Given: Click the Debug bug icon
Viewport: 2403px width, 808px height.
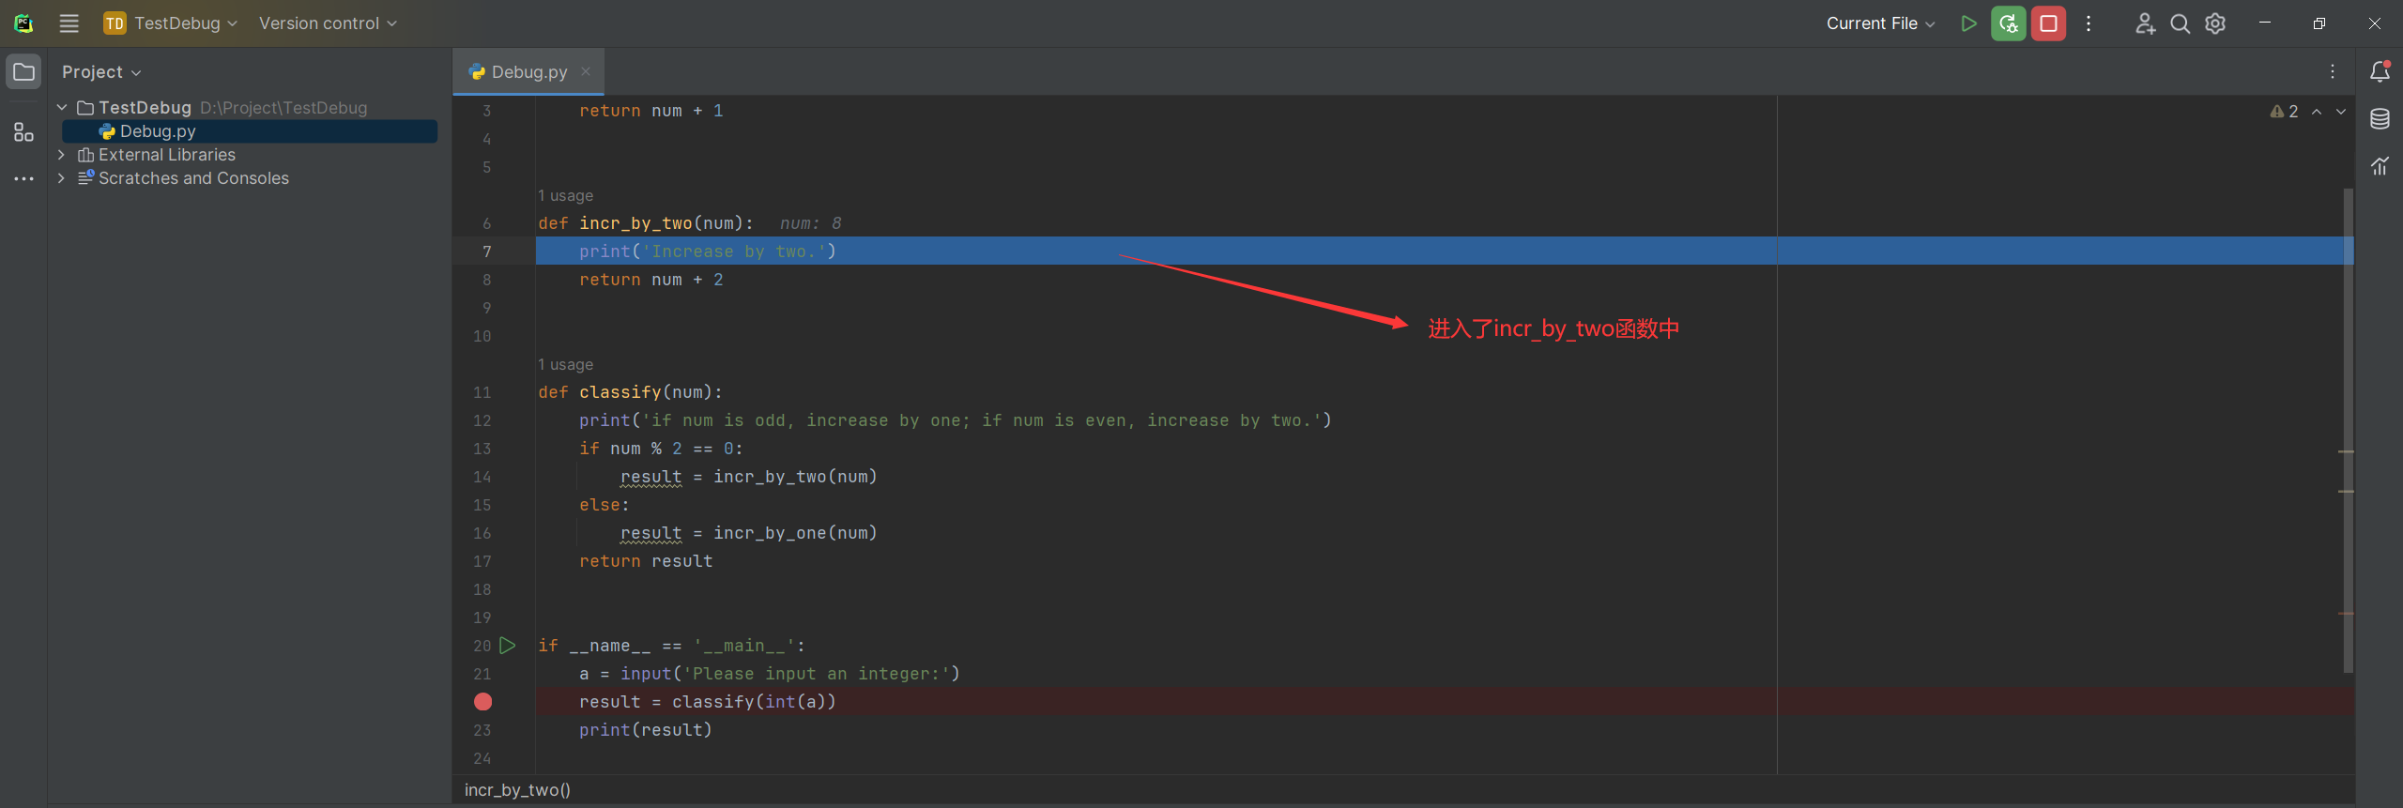Looking at the screenshot, I should (x=2008, y=23).
